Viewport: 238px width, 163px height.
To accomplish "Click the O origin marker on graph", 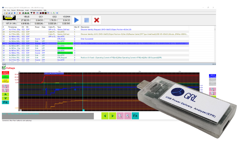I will point(20,110).
